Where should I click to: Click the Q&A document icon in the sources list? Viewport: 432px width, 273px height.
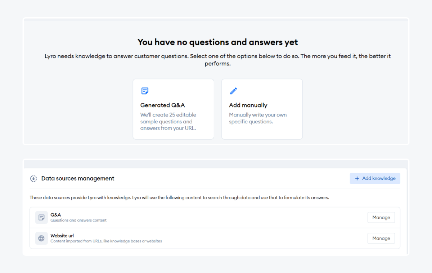tap(41, 217)
